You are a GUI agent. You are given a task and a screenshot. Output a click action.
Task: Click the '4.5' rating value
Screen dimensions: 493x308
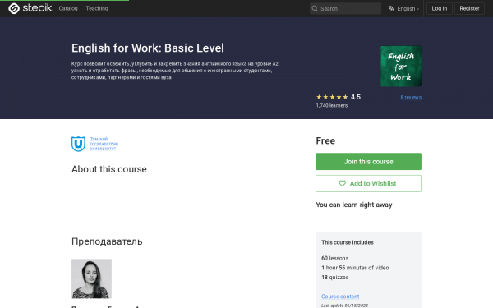tap(356, 97)
